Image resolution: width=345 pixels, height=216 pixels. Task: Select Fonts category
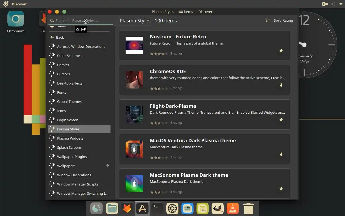79,92
